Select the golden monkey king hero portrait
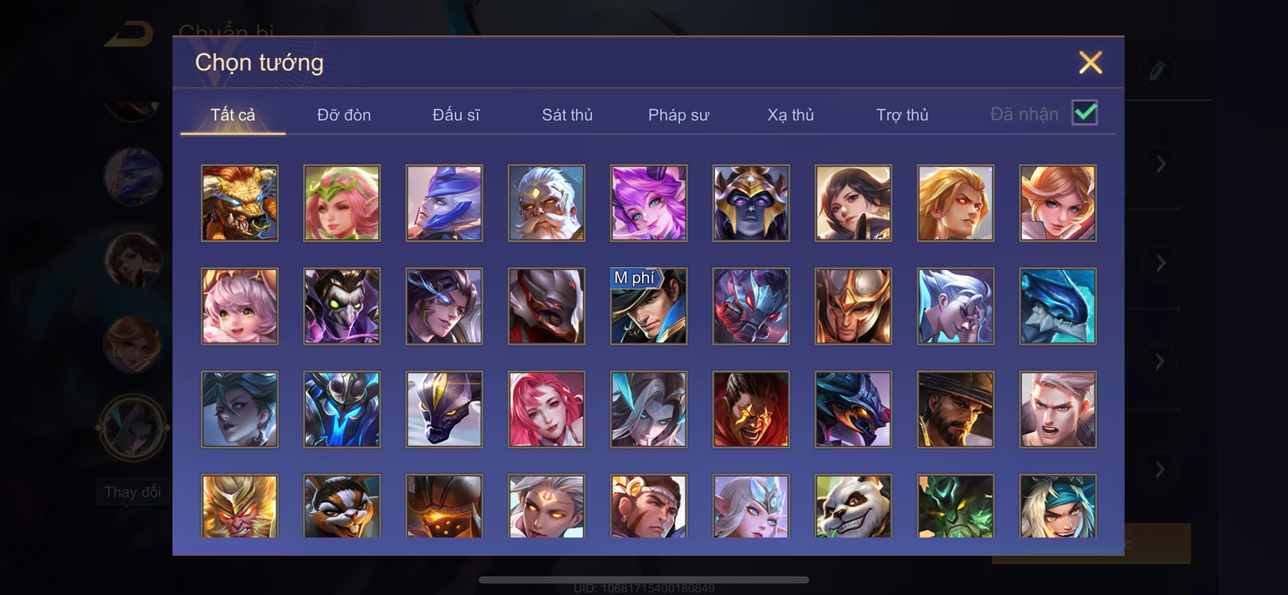This screenshot has height=595, width=1288. point(240,505)
